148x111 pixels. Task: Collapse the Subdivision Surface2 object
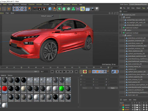click(122, 33)
